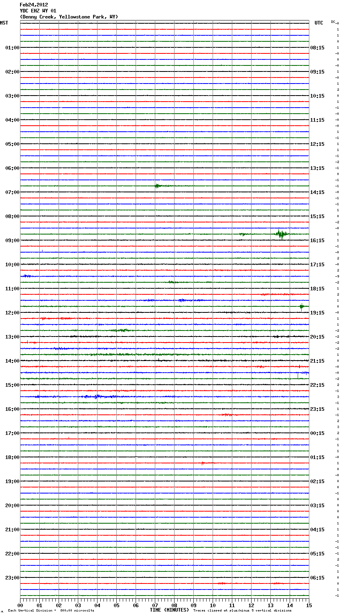Select the 07:00 MST hour label
The image size is (341, 616).
pos(12,192)
